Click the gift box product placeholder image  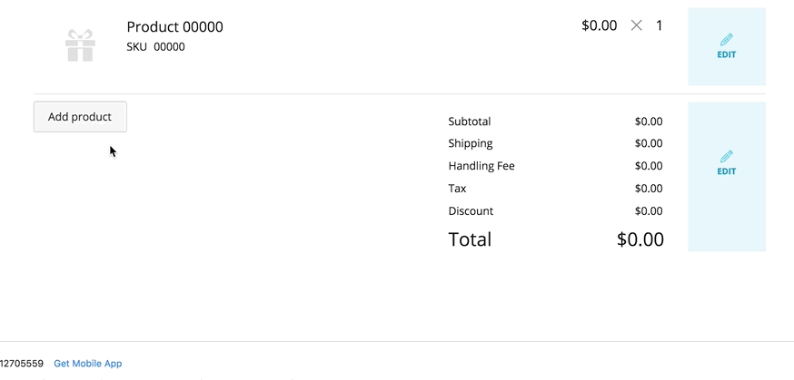pos(80,45)
